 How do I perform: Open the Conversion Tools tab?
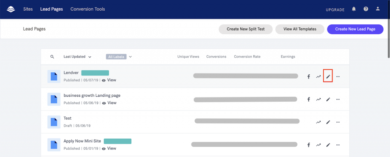tap(88, 9)
